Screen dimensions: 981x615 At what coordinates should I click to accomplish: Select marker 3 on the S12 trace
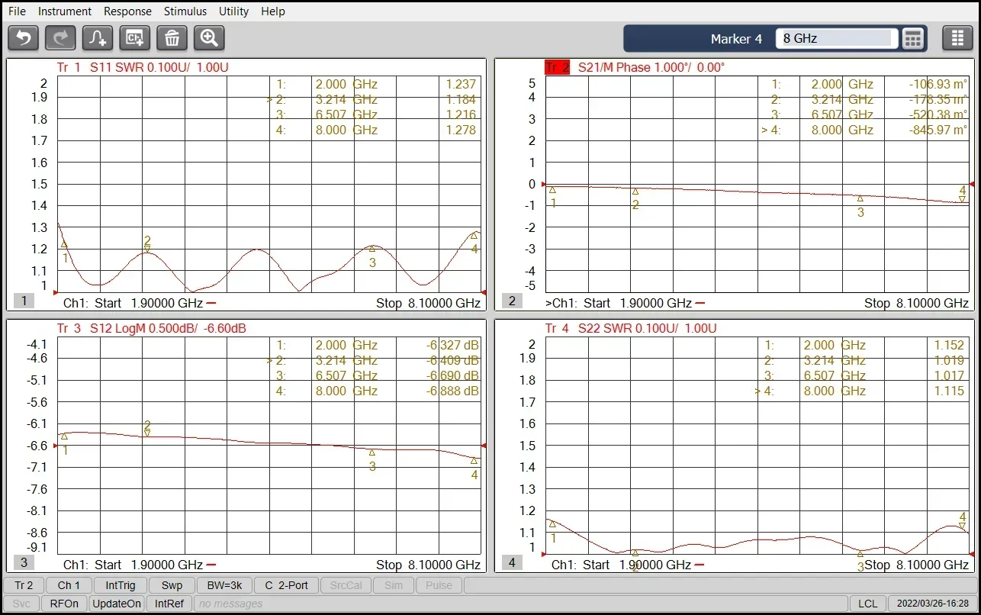(372, 453)
